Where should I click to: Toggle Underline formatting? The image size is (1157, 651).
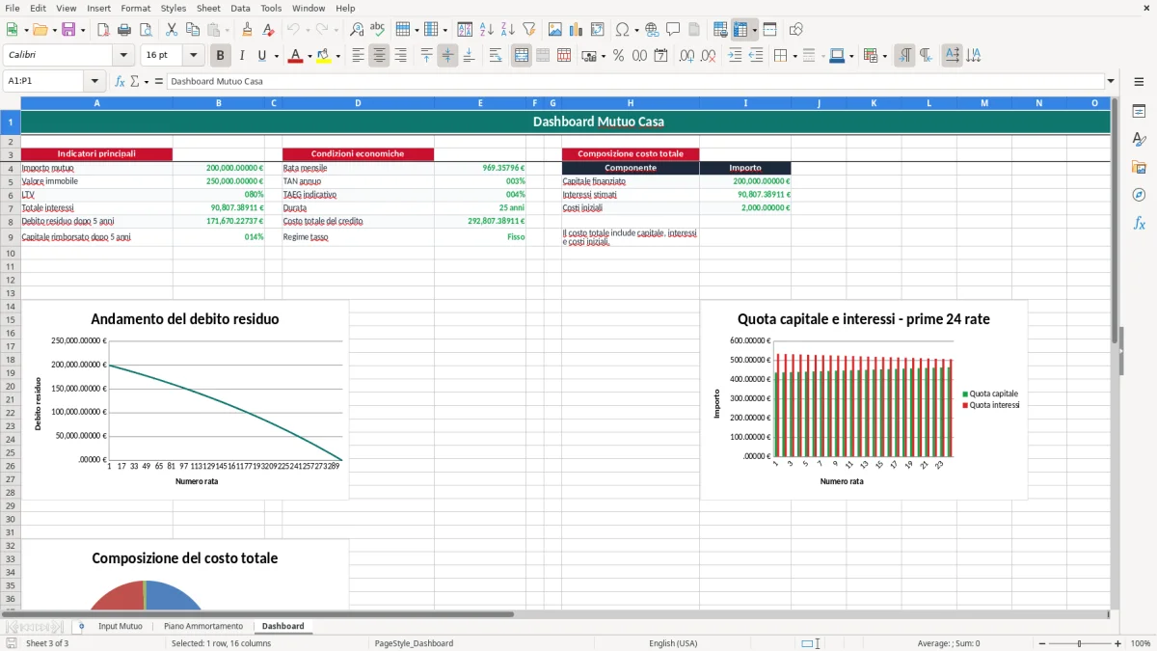[261, 56]
